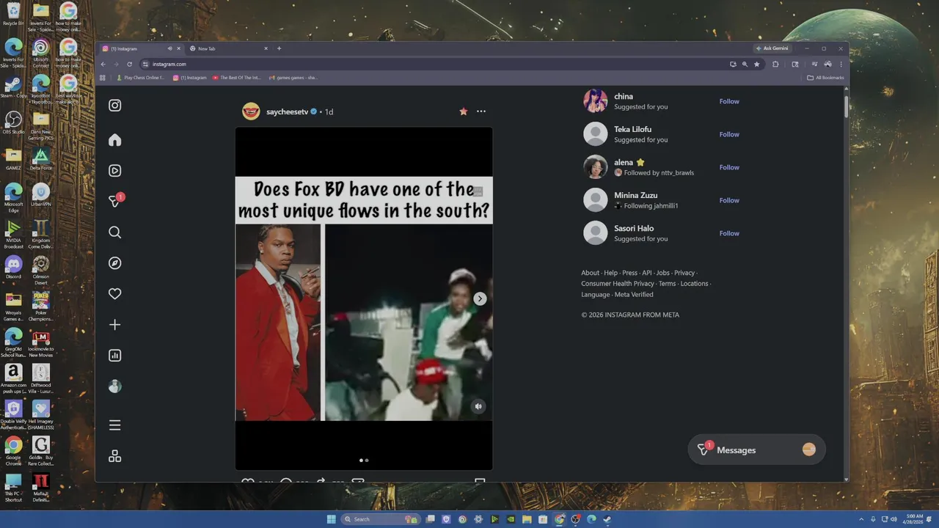
Task: Open the Language footer option
Action: coord(595,295)
